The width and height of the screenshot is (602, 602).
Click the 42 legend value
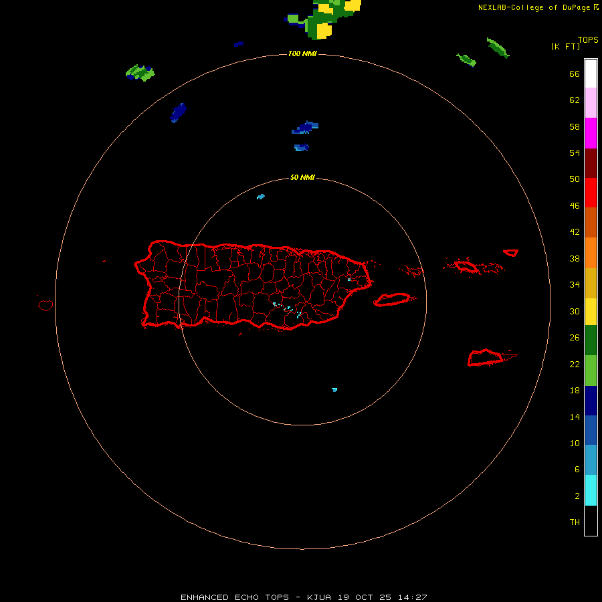[575, 232]
